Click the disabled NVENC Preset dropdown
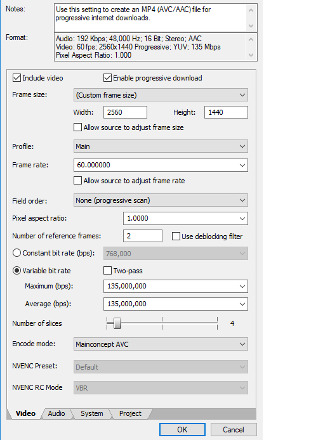Viewport: 330px width, 440px height. [x=161, y=367]
